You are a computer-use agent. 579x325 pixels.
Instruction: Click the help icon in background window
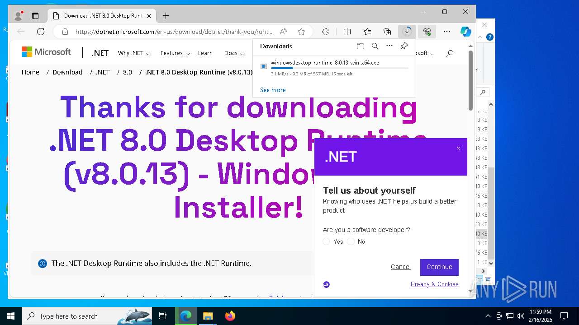coord(489,37)
